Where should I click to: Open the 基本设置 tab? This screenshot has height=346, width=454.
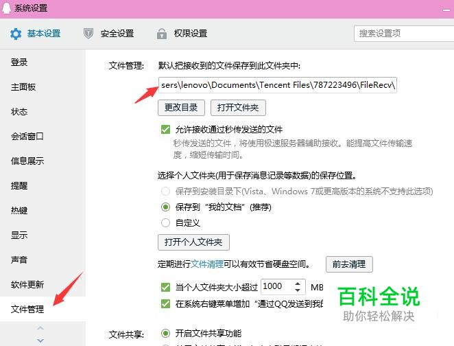[36, 34]
